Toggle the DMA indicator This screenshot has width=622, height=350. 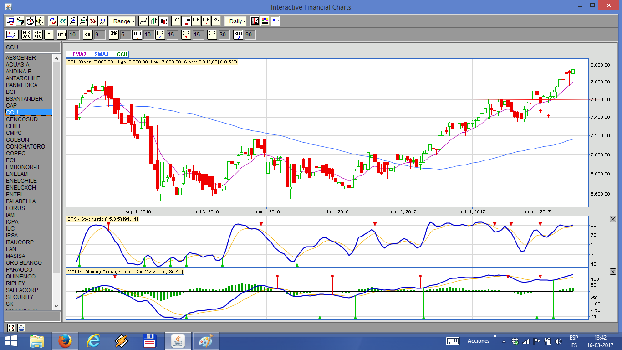[49, 35]
